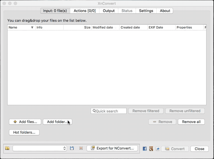Click the Properties column header
Image resolution: width=214 pixels, height=159 pixels.
(x=189, y=27)
